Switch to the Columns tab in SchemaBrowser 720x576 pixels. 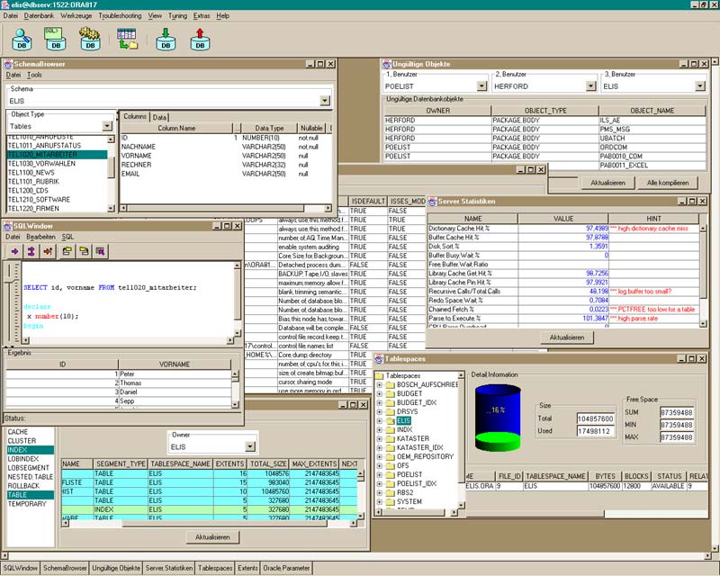[x=135, y=117]
